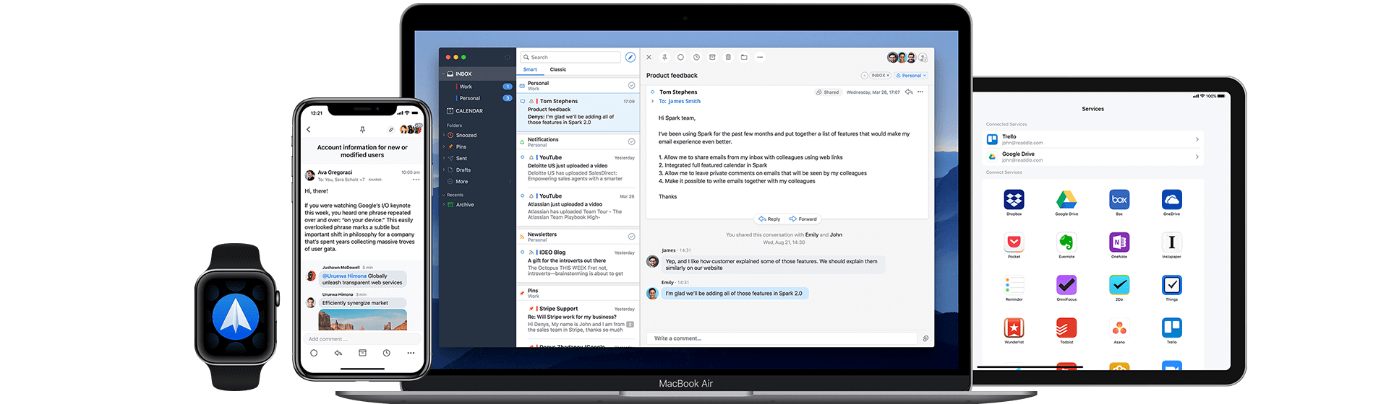Click the Forward button below the email
This screenshot has width=1373, height=404.
coord(803,219)
